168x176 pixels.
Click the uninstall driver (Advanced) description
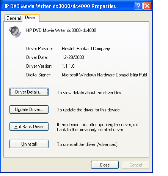click(x=88, y=144)
